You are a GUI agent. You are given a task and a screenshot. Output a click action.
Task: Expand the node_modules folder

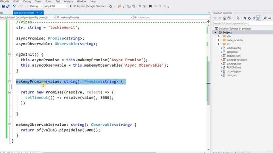tap(219, 40)
